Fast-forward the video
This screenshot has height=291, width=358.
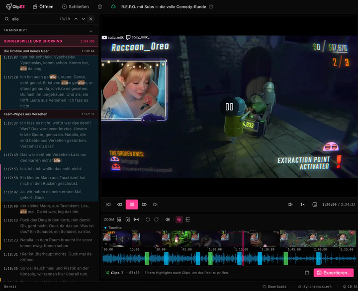point(144,204)
